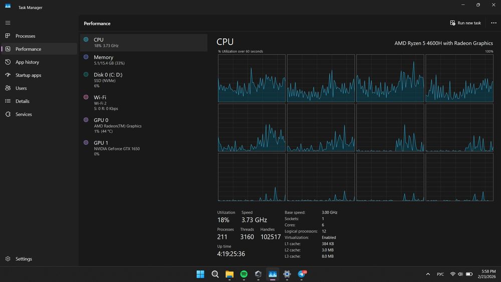Select GPU 1 NVIDIA GeForce entry

[144, 148]
